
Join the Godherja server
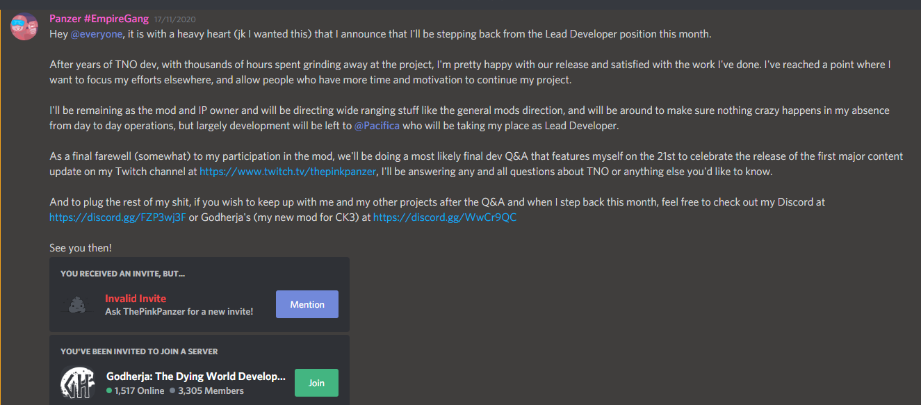tap(316, 383)
